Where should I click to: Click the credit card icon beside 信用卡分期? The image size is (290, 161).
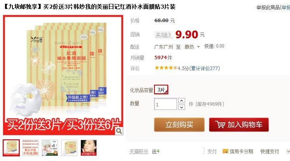[x=225, y=151]
